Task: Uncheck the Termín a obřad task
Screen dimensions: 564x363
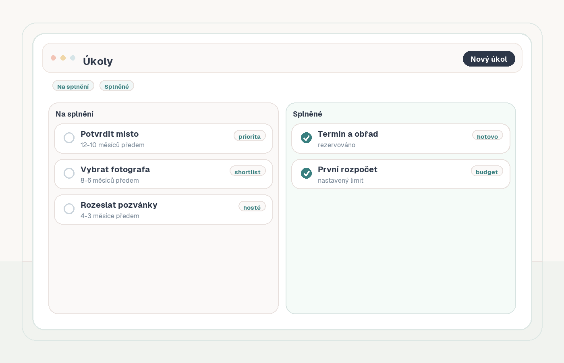Action: click(x=306, y=138)
